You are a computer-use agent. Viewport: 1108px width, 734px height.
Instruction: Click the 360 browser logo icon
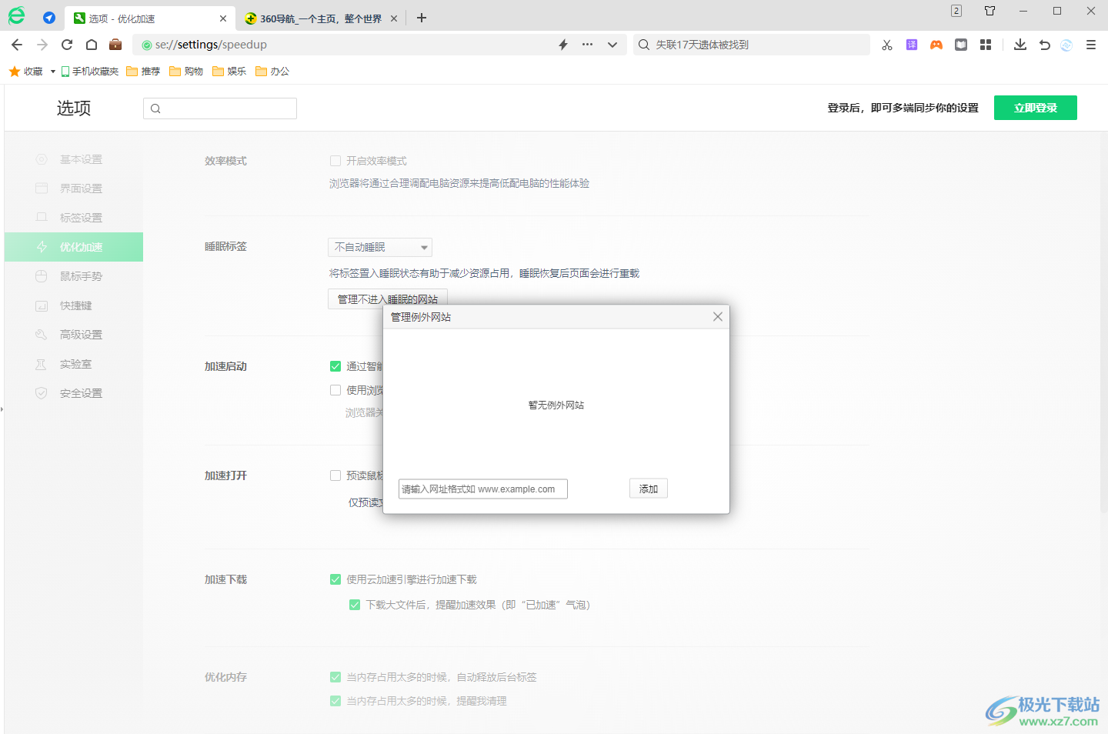click(16, 15)
